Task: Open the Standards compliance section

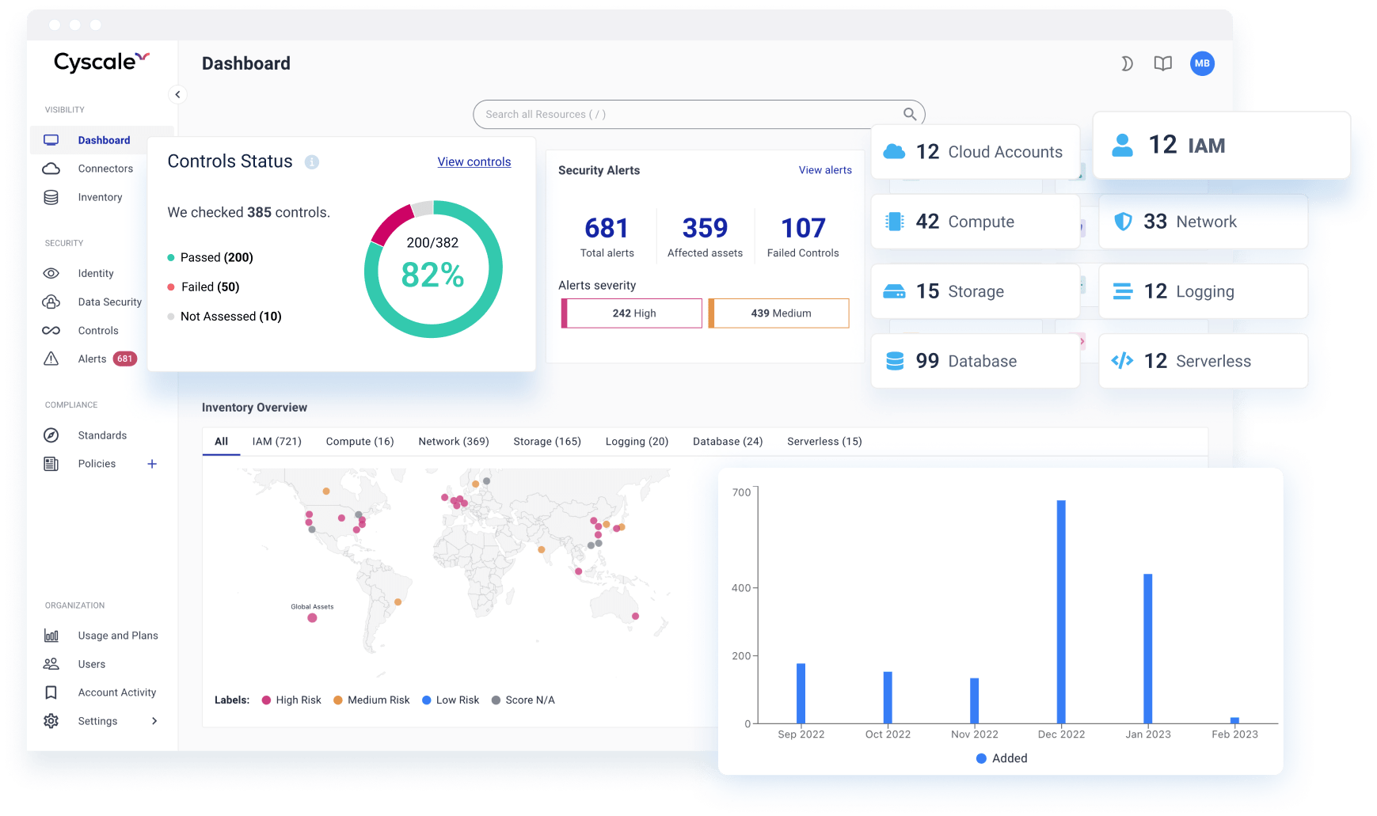Action: click(102, 435)
